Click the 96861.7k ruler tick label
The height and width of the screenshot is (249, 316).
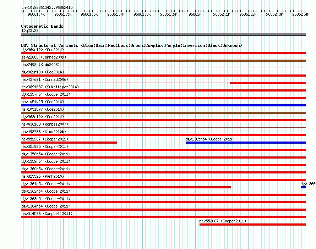[116, 14]
